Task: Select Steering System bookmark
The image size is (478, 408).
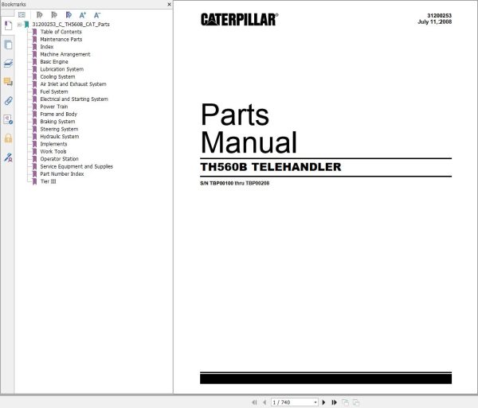Action: (59, 129)
